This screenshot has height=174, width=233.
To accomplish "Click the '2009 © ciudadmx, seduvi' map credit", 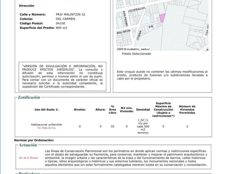I will (133, 49).
